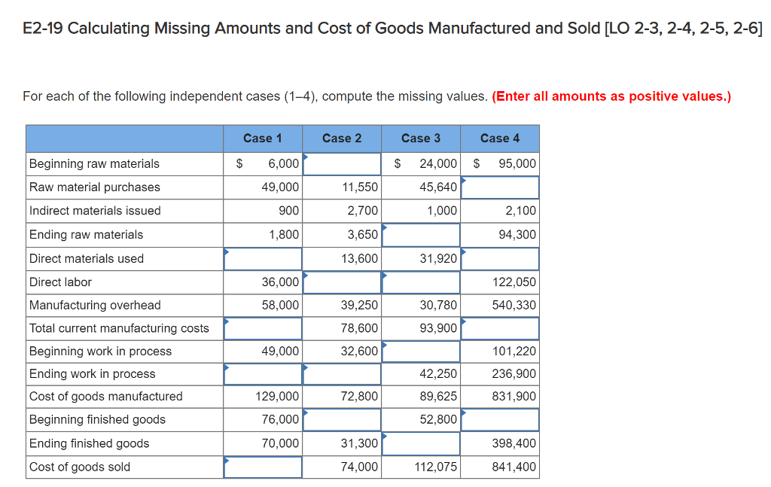Click the Direct labor cell in Case 3
The width and height of the screenshot is (771, 487).
pyautogui.click(x=421, y=282)
